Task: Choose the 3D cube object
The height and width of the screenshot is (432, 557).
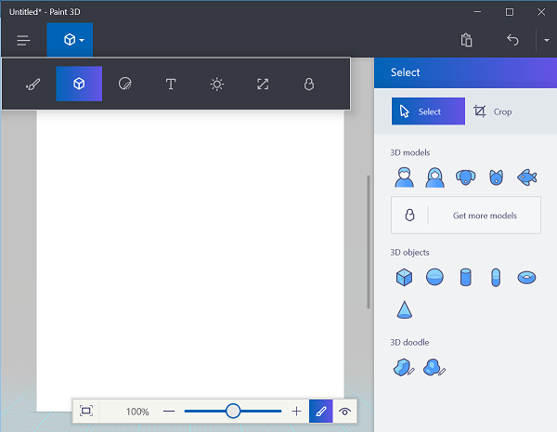Action: (404, 278)
